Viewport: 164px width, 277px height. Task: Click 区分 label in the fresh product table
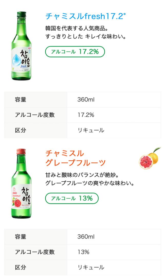point(21,130)
